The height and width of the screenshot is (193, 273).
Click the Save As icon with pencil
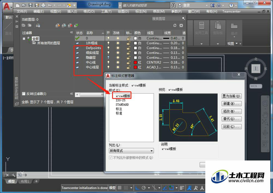(x=37, y=5)
